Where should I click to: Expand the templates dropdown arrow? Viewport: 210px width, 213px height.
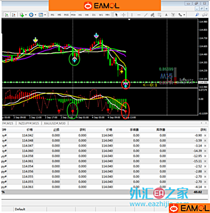45,15
